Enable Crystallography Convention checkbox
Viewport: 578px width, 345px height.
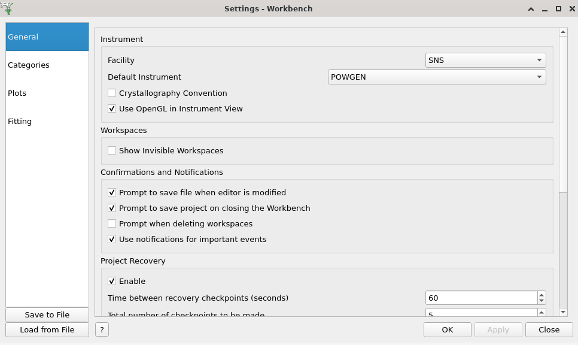pos(112,93)
